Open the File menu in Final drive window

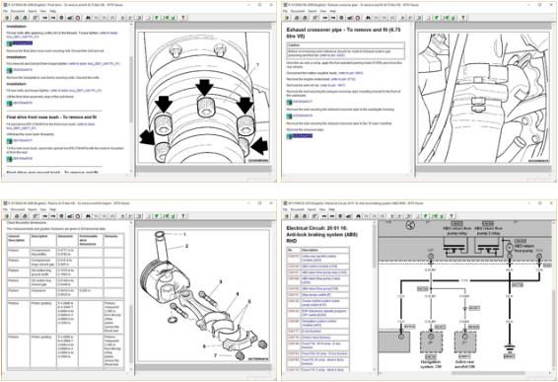point(5,11)
